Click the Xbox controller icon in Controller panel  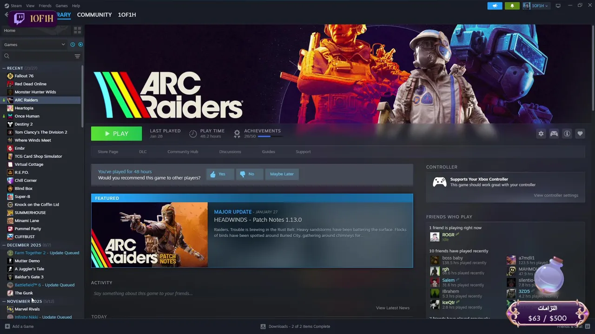click(x=439, y=182)
